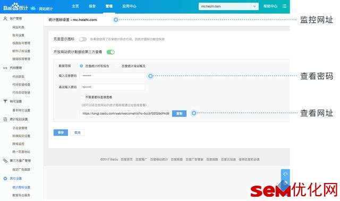This screenshot has width=340, height=201.
Task: Click the 帮助中心 link
Action: point(270,6)
